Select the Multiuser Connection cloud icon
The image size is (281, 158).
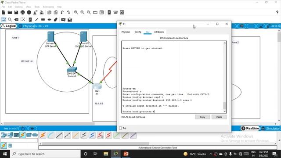click(35, 135)
